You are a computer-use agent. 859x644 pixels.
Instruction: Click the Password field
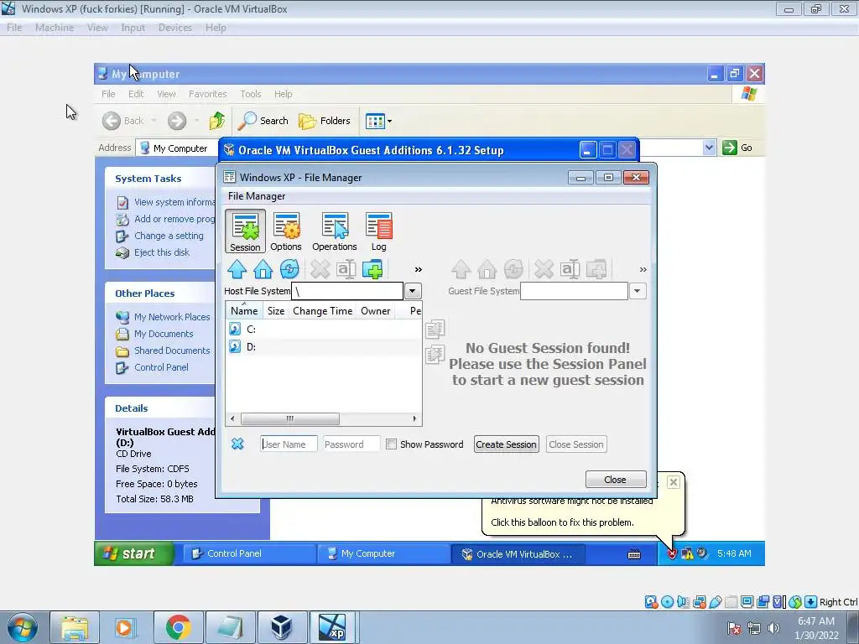click(x=351, y=444)
